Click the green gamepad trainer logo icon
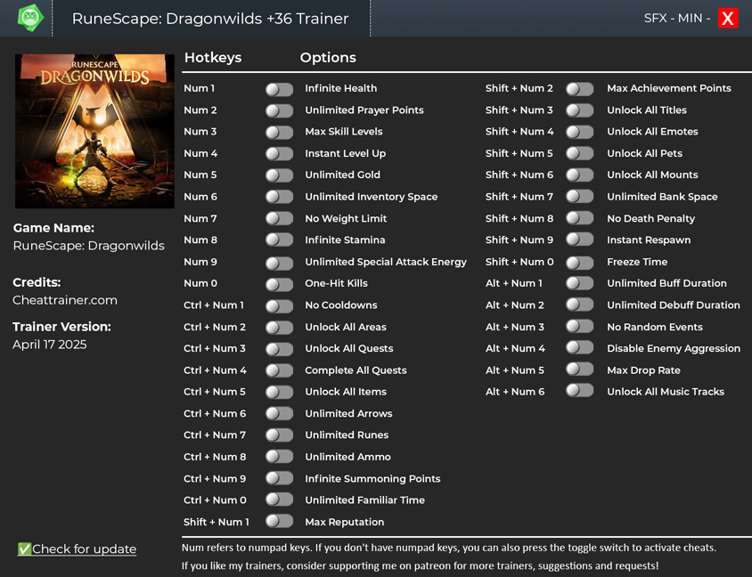 click(x=30, y=18)
